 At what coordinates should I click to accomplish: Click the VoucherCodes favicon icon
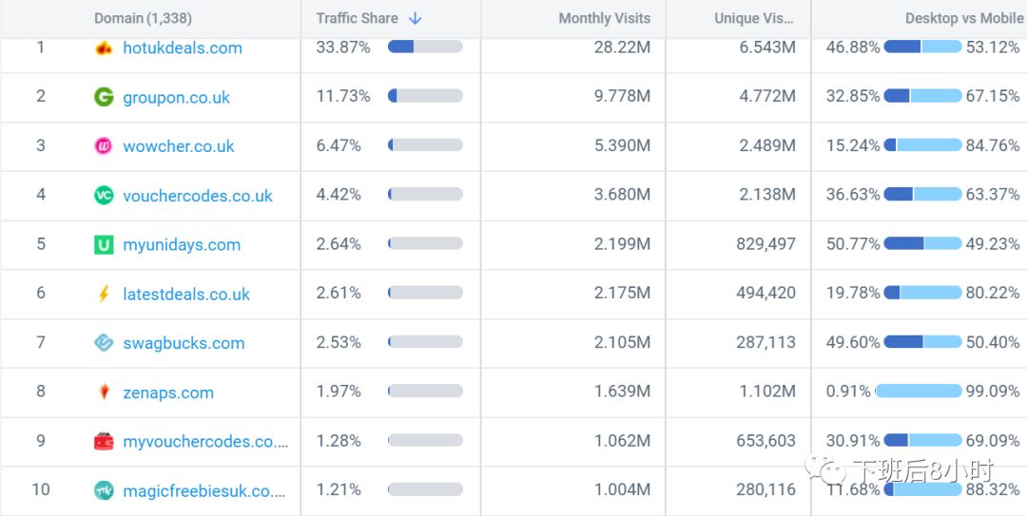point(104,196)
